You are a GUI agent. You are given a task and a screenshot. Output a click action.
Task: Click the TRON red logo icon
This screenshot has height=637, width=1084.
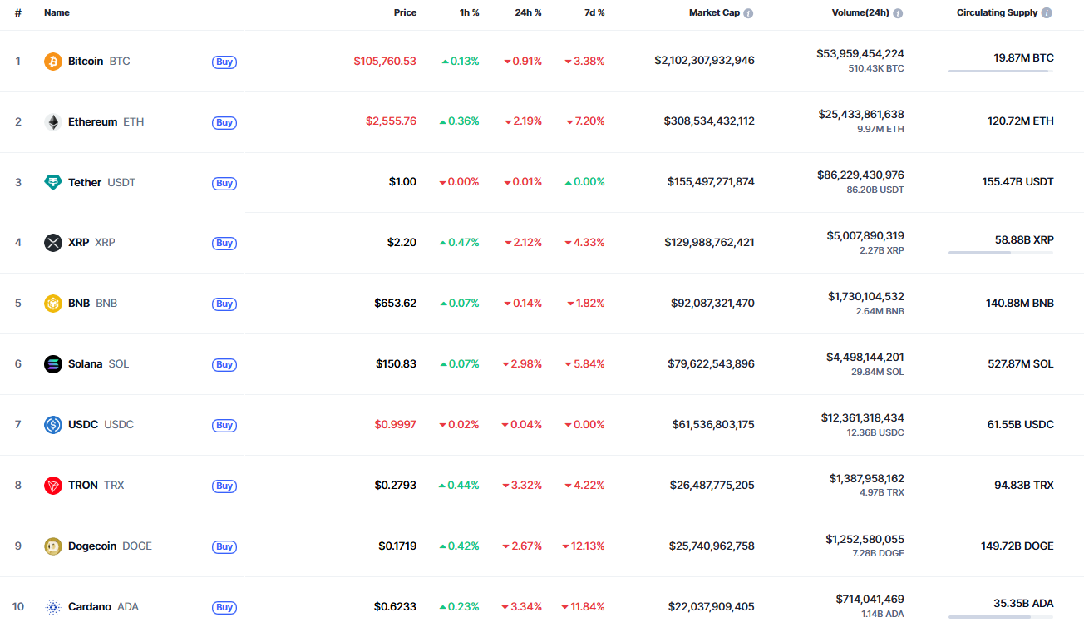pyautogui.click(x=53, y=486)
